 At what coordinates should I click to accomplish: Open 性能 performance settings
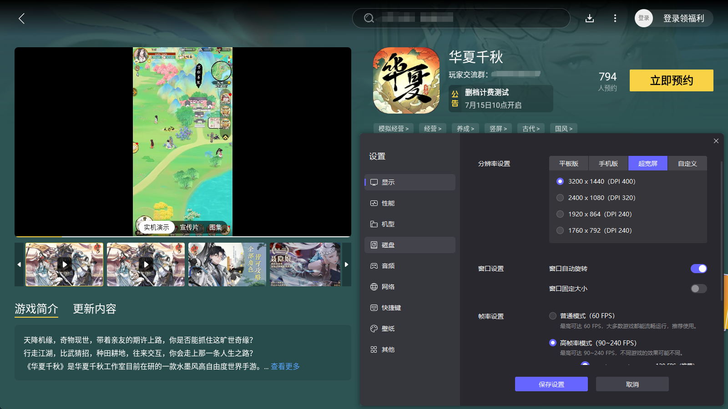410,203
